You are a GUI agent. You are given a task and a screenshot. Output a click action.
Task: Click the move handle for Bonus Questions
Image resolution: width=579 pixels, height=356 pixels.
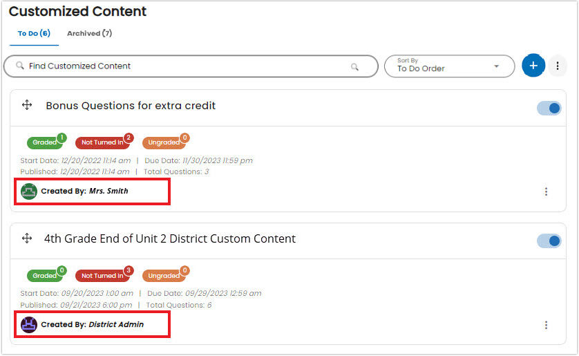point(27,105)
